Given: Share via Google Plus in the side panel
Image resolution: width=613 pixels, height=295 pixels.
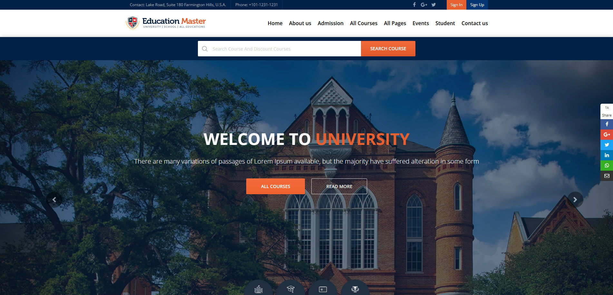Looking at the screenshot, I should 607,135.
